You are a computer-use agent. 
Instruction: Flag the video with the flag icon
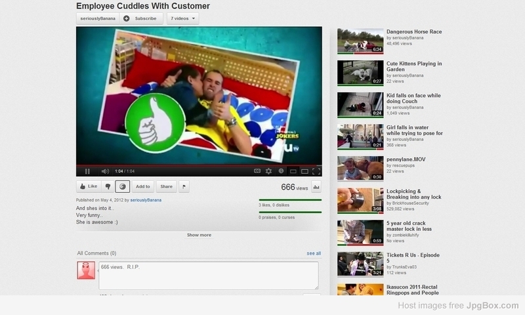(x=184, y=186)
